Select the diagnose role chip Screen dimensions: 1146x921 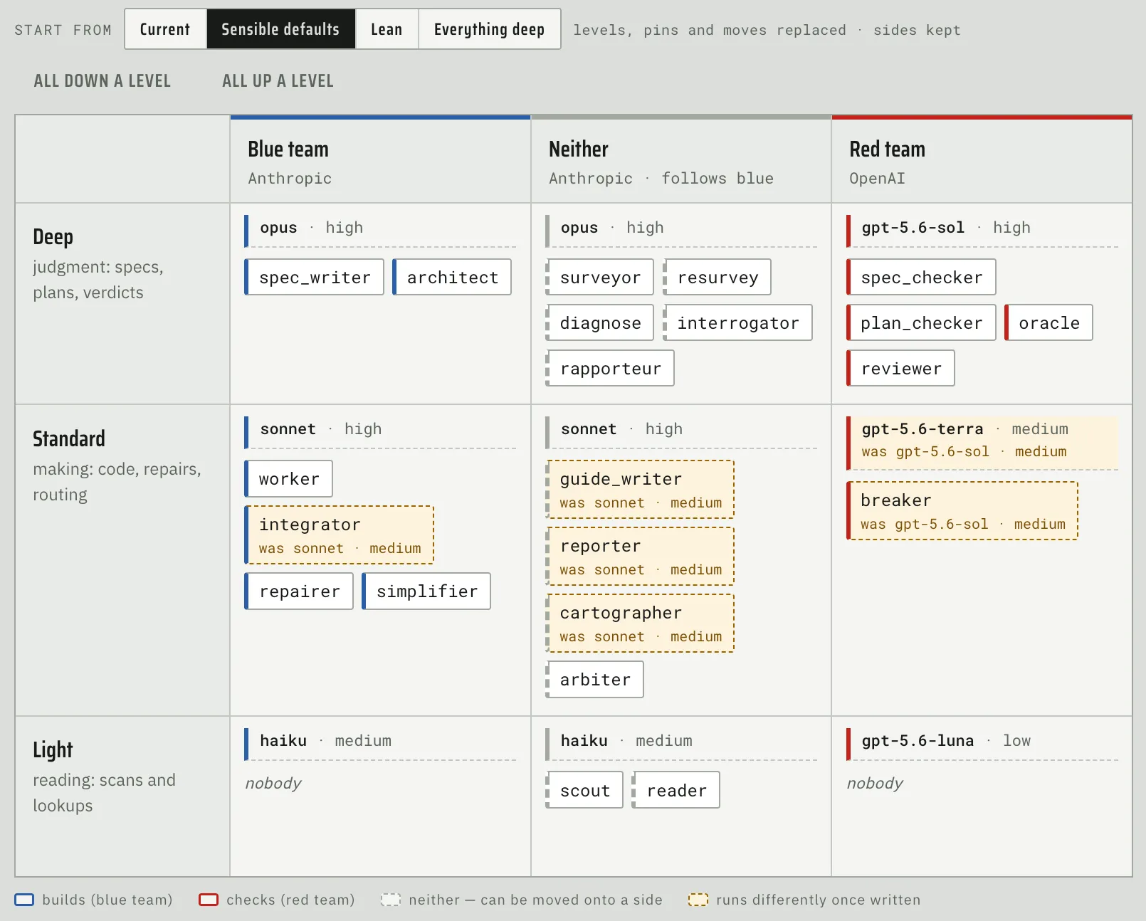pos(599,322)
